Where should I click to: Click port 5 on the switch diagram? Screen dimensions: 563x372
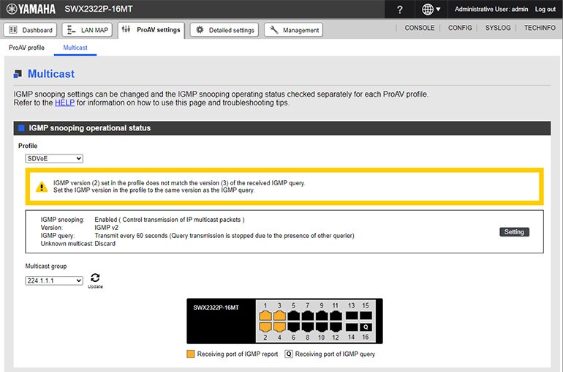(294, 316)
